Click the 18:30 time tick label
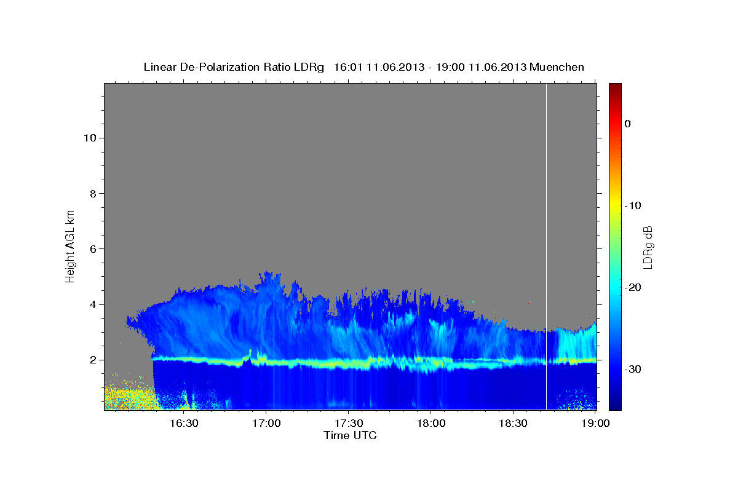The width and height of the screenshot is (738, 492). pos(513,424)
